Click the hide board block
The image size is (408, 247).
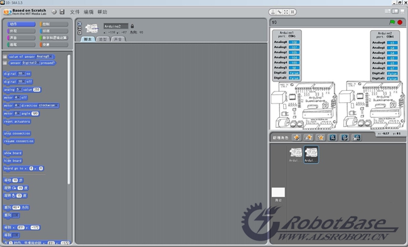[13, 160]
